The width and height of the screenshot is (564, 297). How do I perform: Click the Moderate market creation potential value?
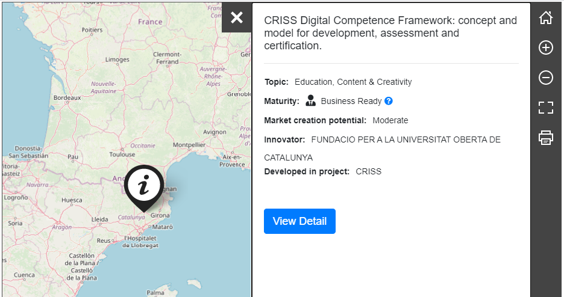click(x=390, y=120)
